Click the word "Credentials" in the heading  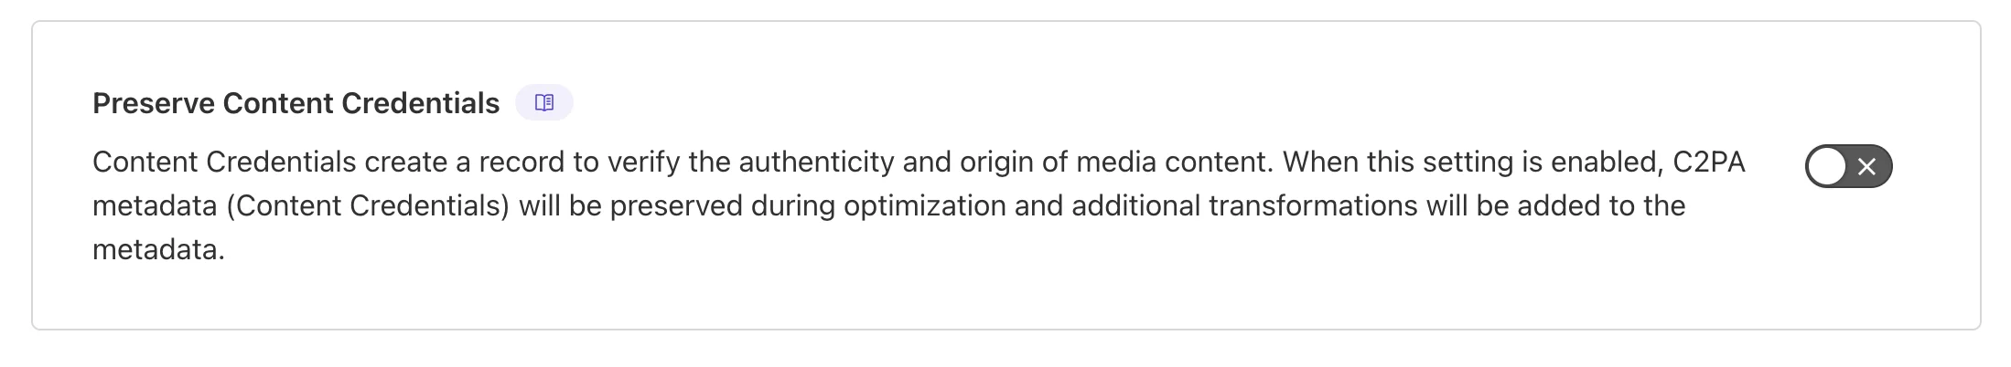420,103
